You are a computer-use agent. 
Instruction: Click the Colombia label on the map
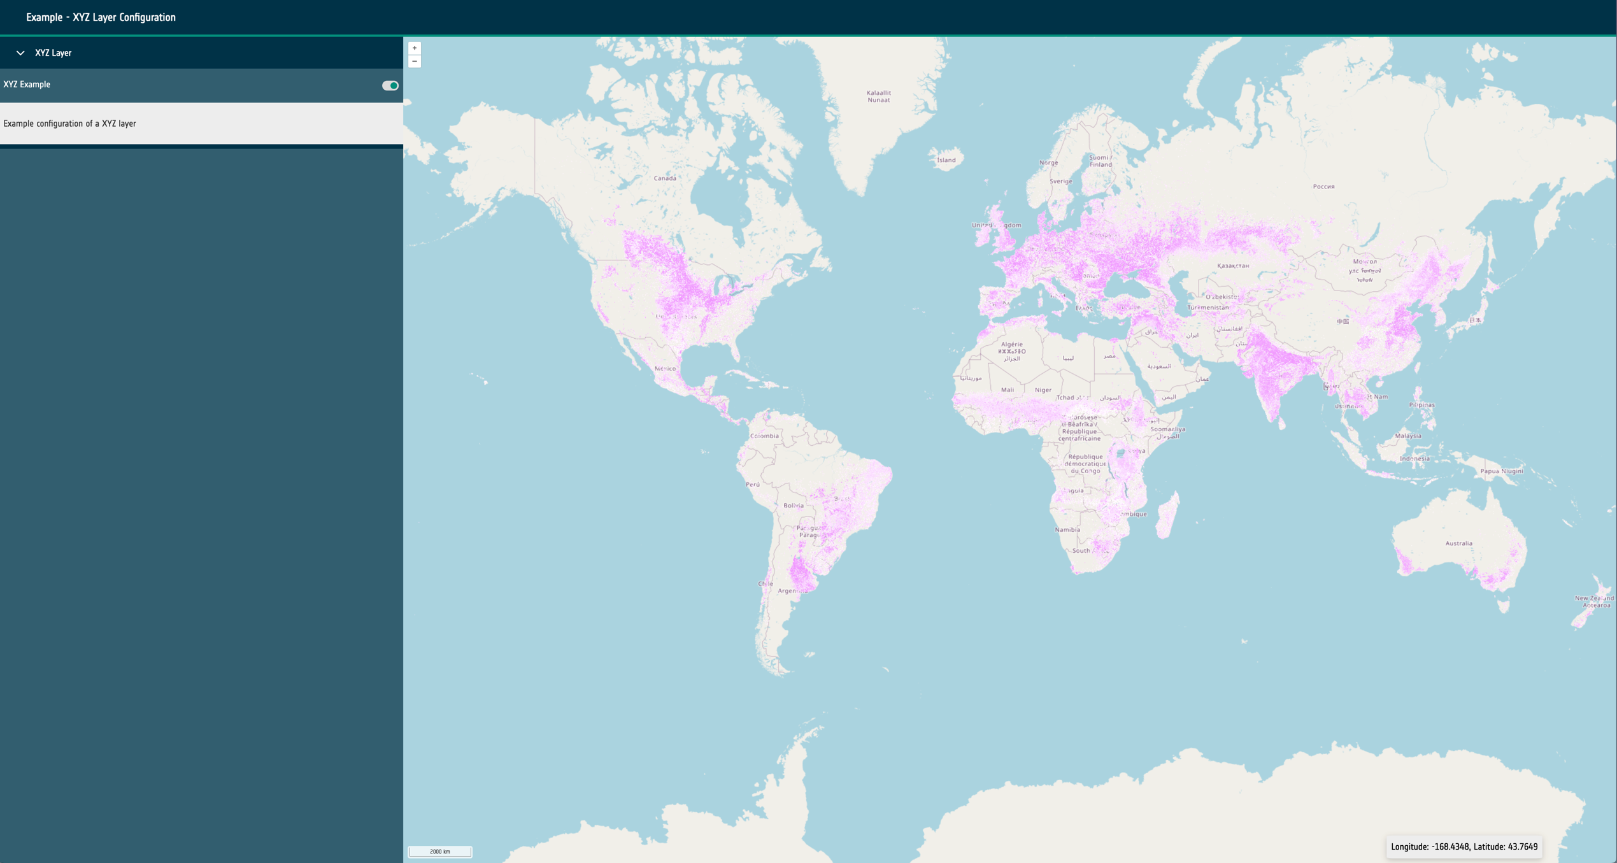point(764,436)
